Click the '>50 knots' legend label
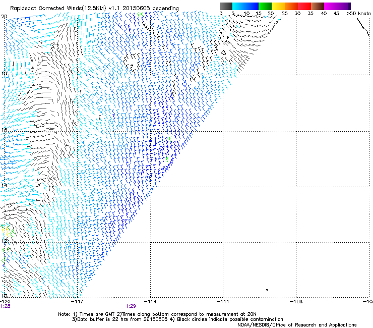This screenshot has height=328, width=373. coord(358,14)
